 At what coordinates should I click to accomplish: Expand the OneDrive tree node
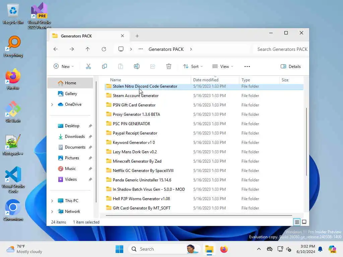(52, 104)
